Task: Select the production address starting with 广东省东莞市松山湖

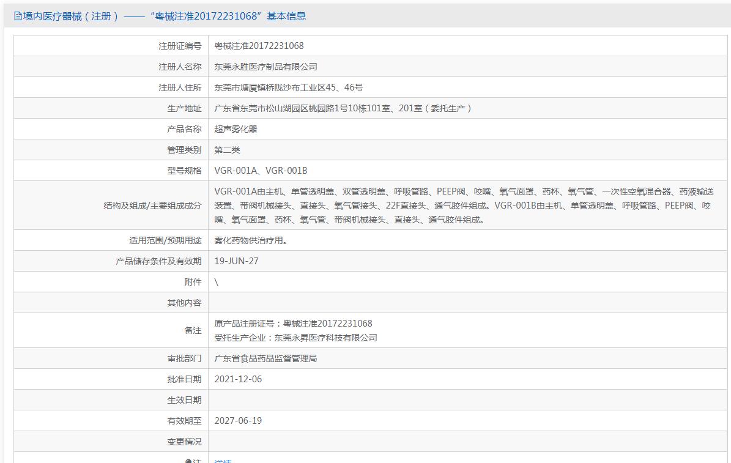Action: (x=344, y=108)
